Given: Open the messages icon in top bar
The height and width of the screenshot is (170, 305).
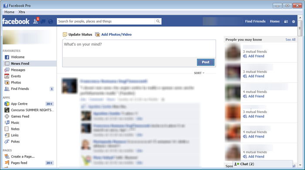Looking at the screenshot, I should point(43,21).
